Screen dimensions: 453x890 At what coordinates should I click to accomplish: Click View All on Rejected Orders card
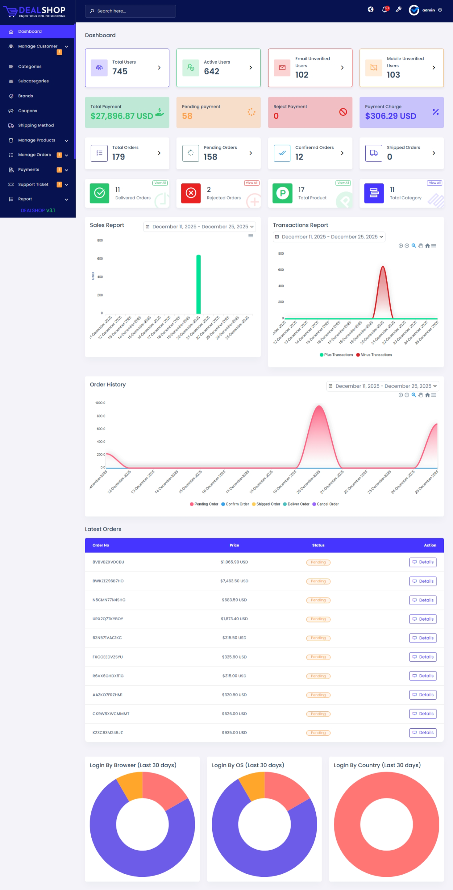click(x=251, y=183)
